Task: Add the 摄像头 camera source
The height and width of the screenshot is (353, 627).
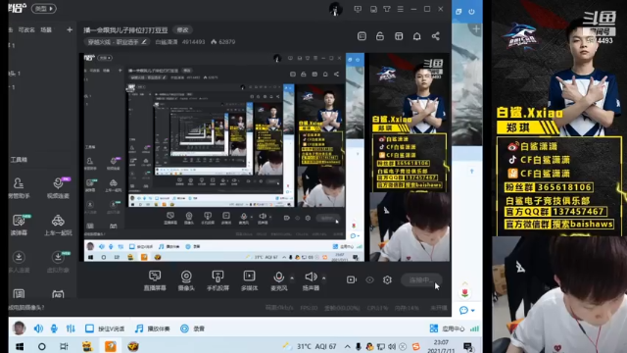Action: pyautogui.click(x=186, y=280)
